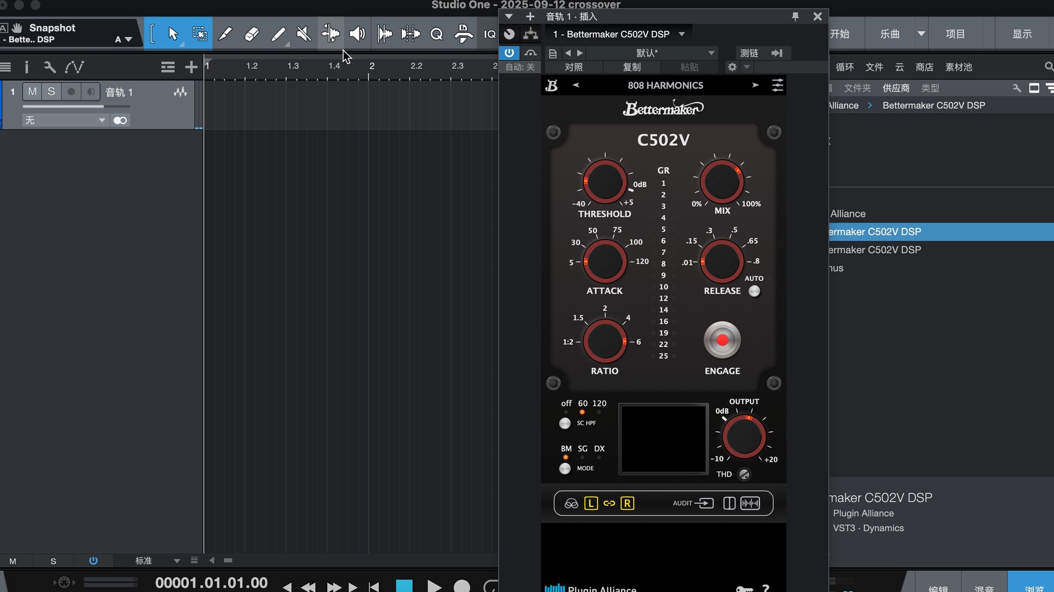Open the 标准 dropdown at bottom

pos(176,561)
